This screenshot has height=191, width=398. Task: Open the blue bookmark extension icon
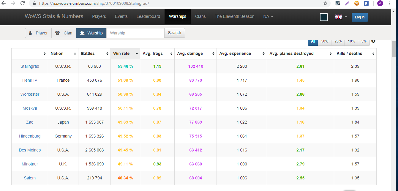point(366,4)
